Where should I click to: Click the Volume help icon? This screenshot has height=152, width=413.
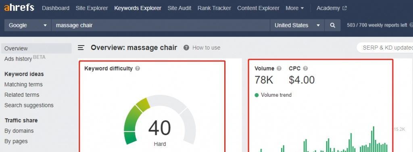279,69
